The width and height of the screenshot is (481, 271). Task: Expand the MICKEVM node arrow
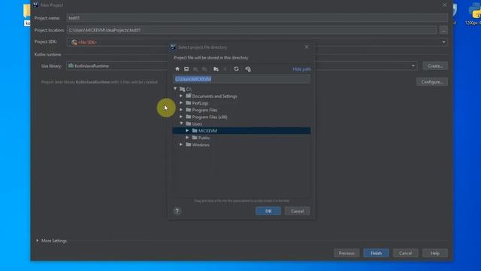pyautogui.click(x=187, y=130)
